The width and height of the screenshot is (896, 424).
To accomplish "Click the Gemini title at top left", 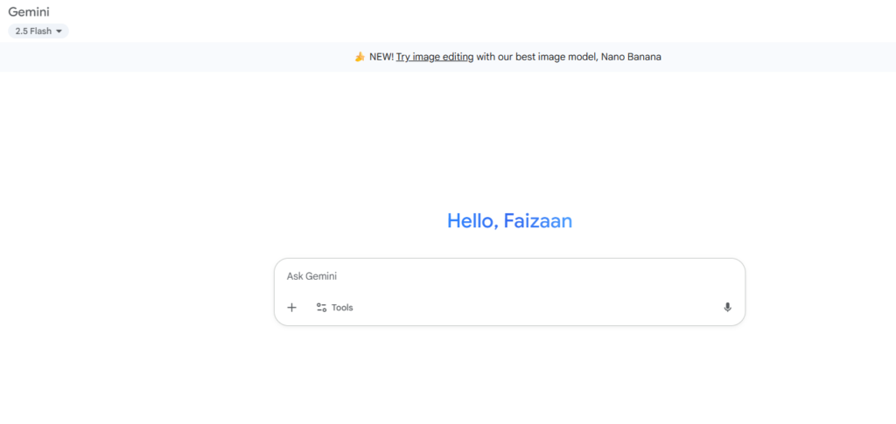I will [29, 11].
